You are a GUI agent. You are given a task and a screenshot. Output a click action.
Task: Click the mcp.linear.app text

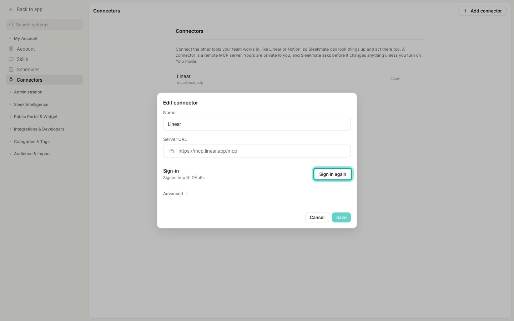(190, 82)
